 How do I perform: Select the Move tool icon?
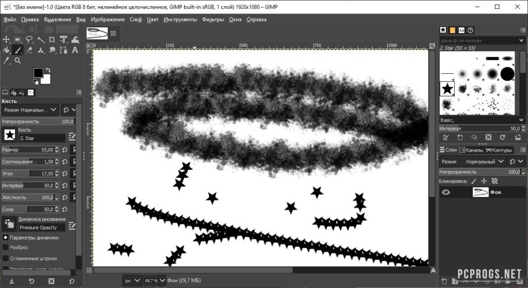[6, 40]
